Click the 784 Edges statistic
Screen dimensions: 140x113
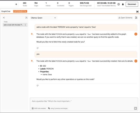[36, 4]
